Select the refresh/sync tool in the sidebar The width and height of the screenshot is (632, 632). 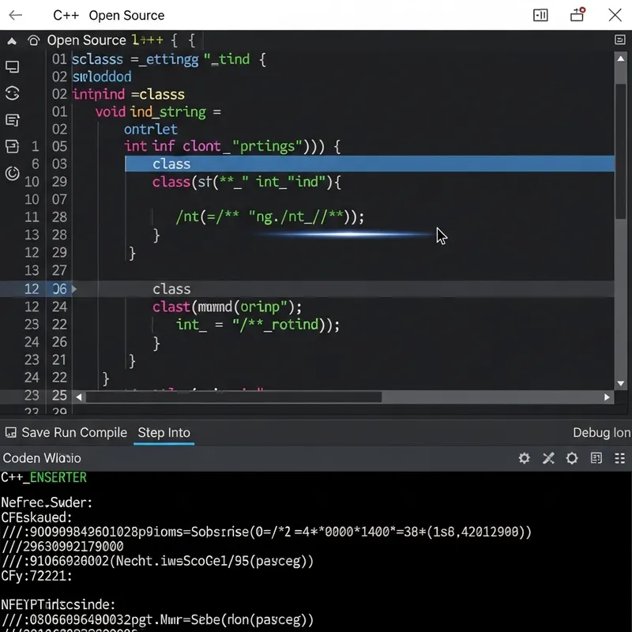click(11, 92)
